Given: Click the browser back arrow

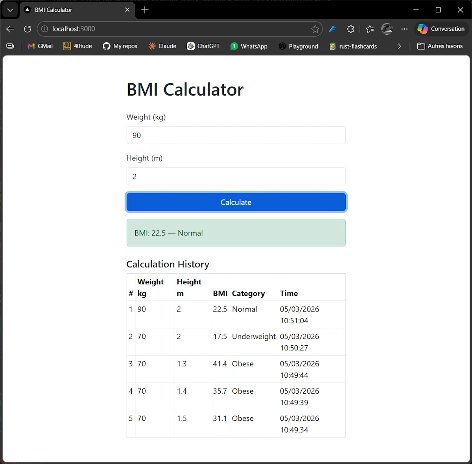Looking at the screenshot, I should tap(10, 29).
